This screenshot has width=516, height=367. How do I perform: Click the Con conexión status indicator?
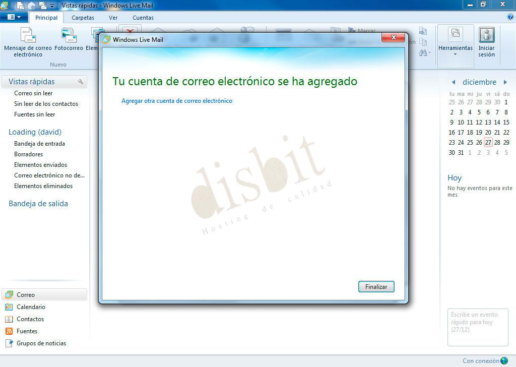coord(480,360)
